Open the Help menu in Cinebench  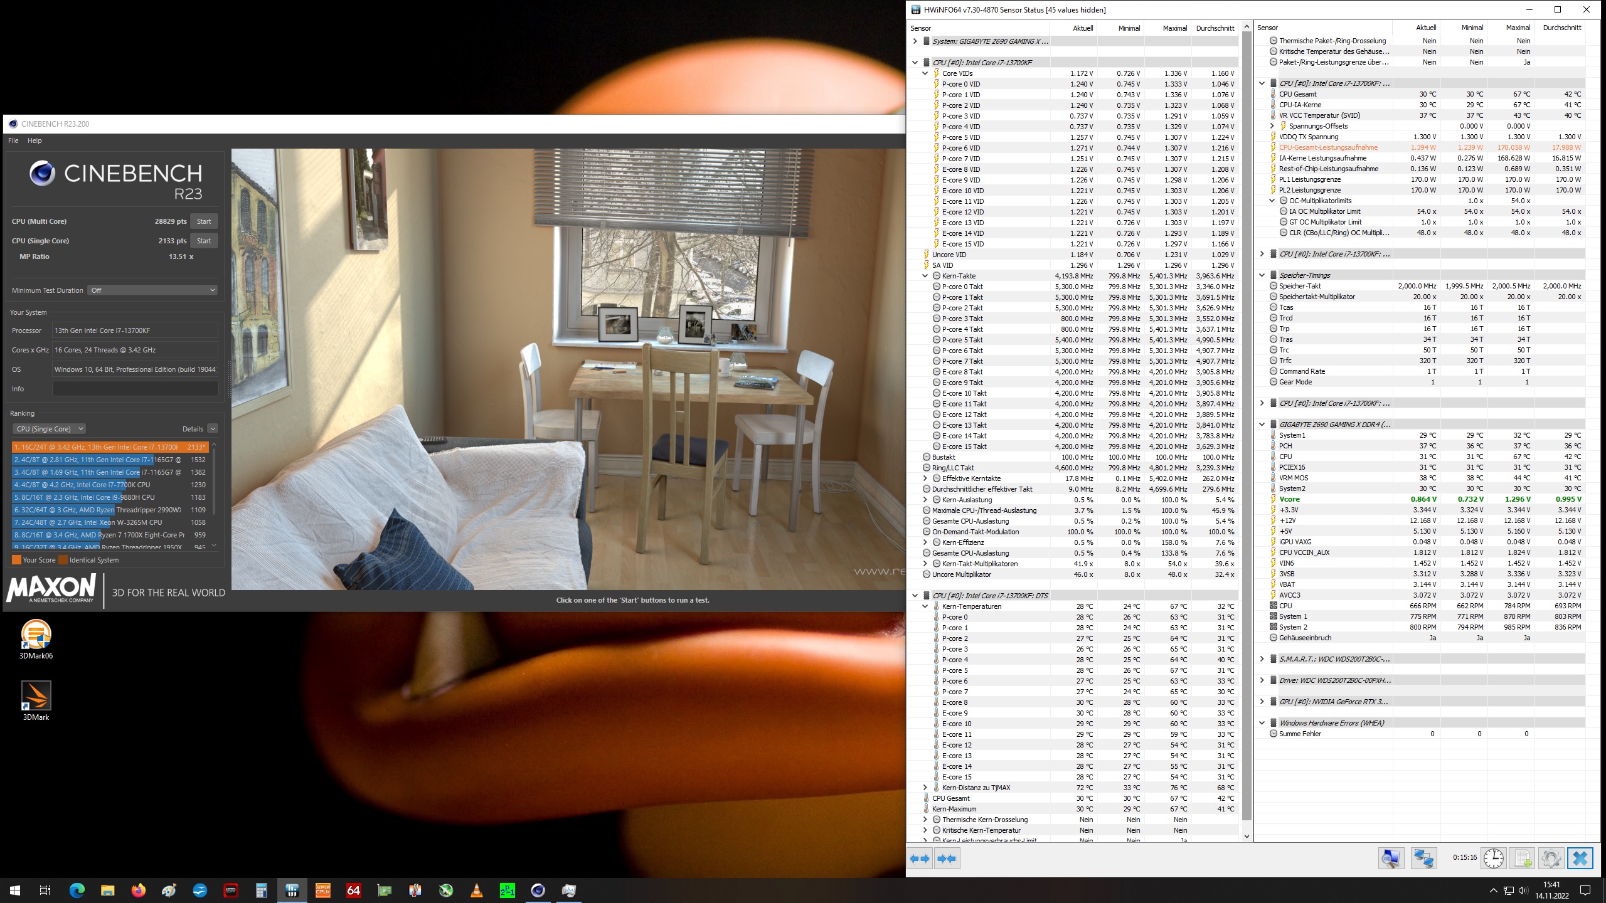(x=35, y=140)
